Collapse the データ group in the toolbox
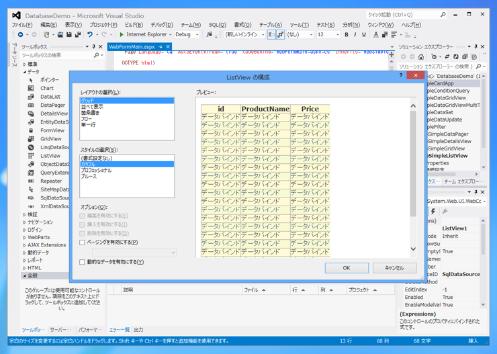This screenshot has width=497, height=354. point(24,72)
